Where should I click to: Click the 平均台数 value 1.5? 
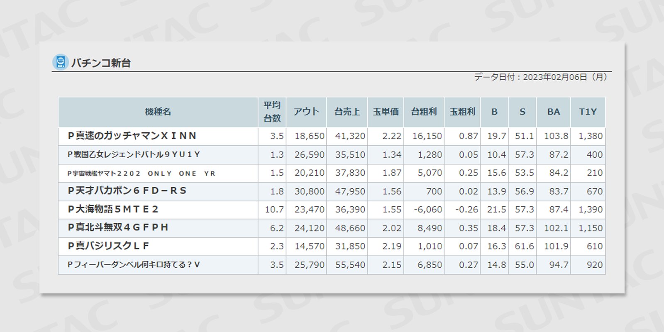click(277, 173)
